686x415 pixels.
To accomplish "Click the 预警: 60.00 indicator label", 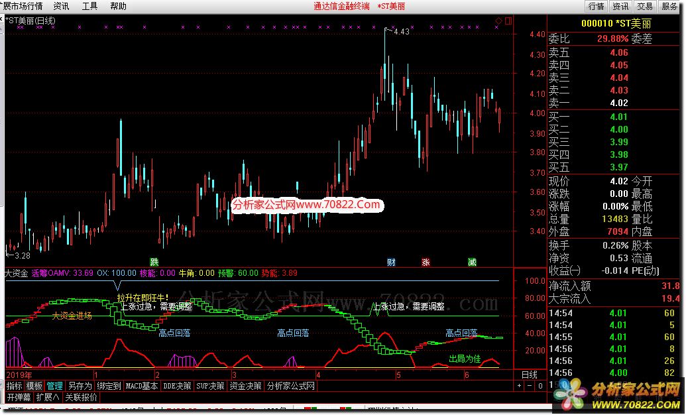I will coord(238,273).
